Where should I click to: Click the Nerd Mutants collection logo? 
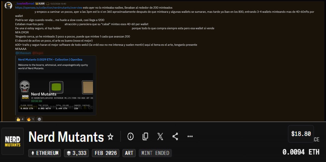click(13, 142)
